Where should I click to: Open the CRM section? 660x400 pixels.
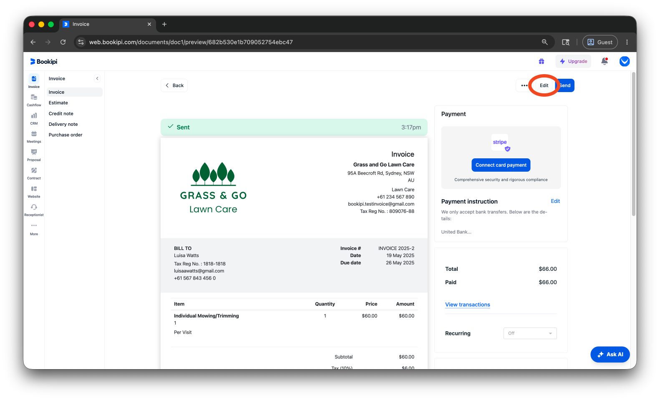pos(34,118)
